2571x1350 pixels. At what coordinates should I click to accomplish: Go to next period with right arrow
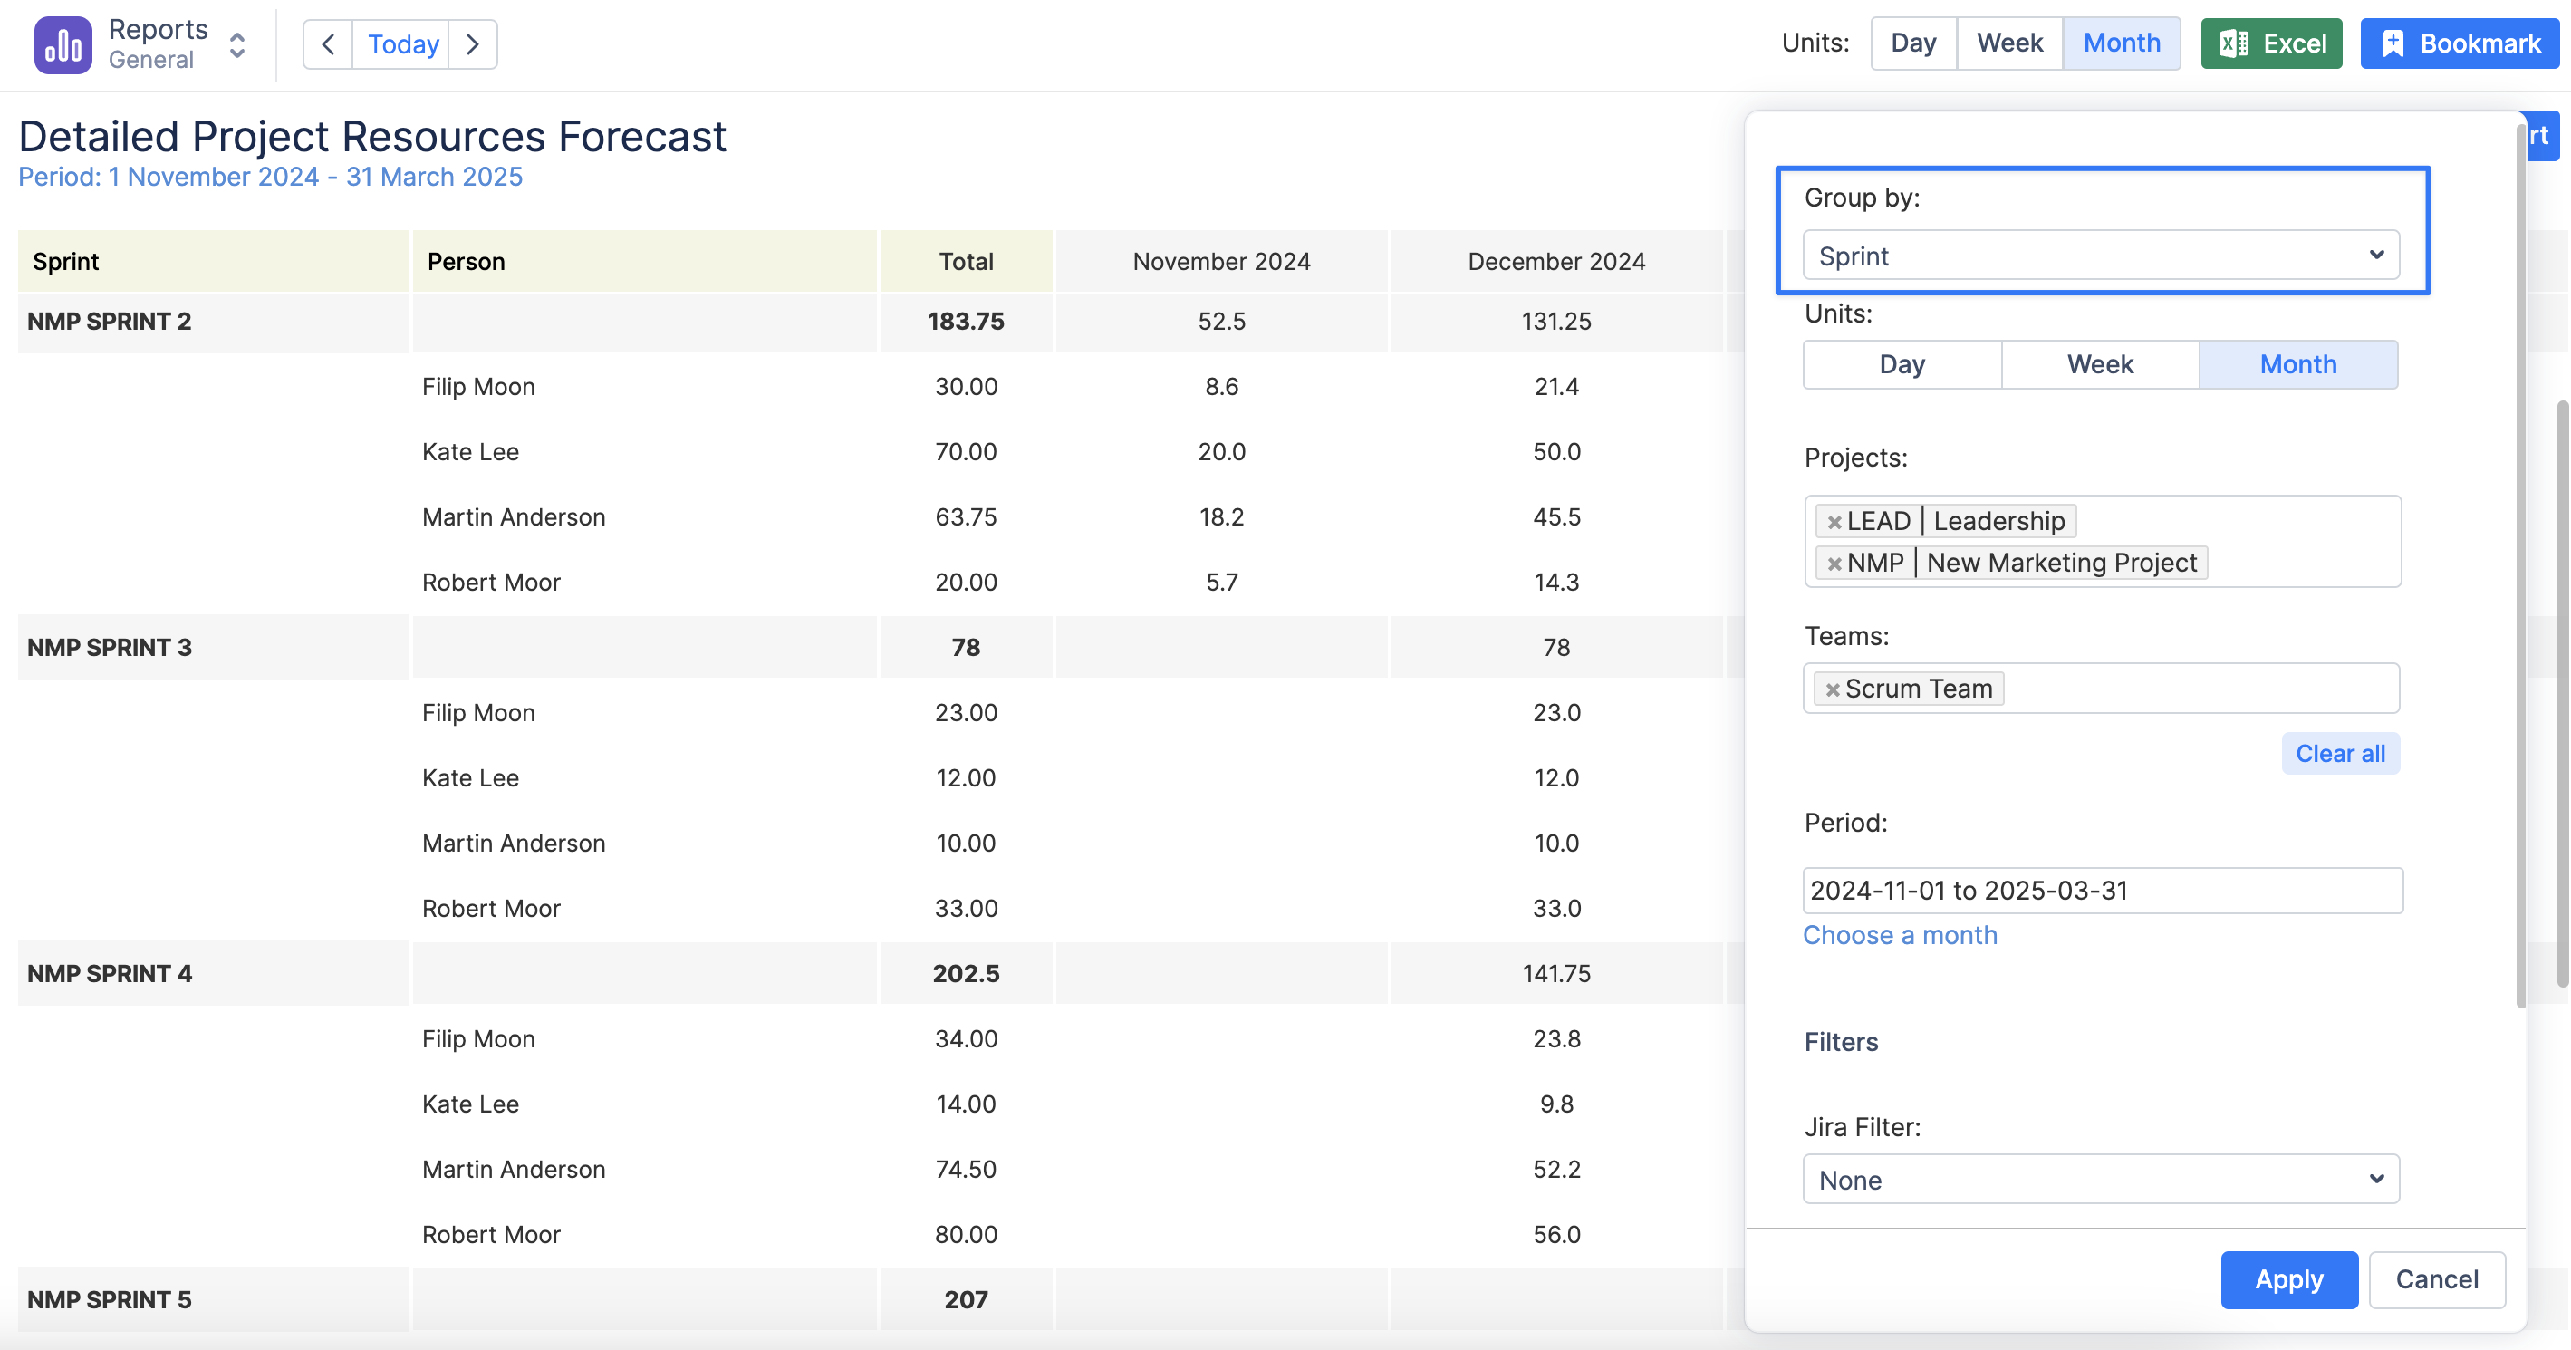coord(473,45)
